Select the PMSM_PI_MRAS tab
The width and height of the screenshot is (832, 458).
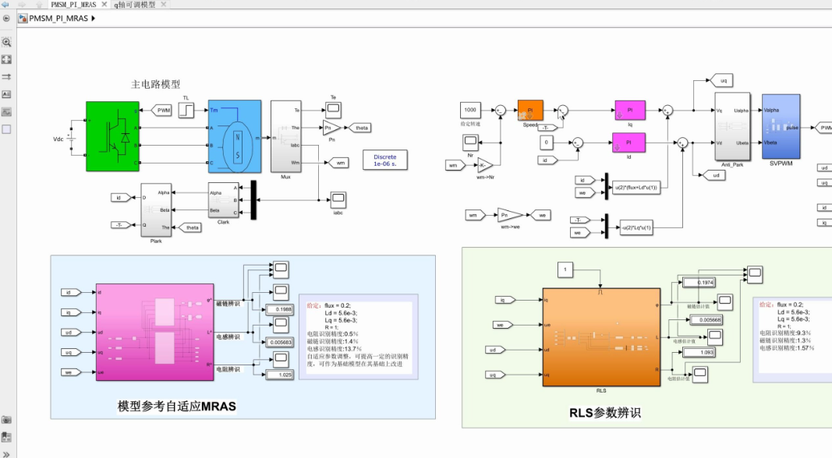(x=73, y=5)
